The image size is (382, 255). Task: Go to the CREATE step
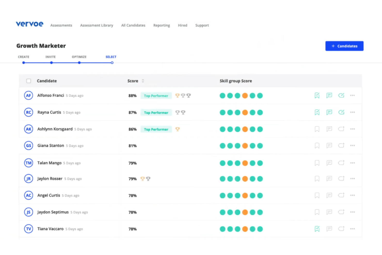coord(23,57)
